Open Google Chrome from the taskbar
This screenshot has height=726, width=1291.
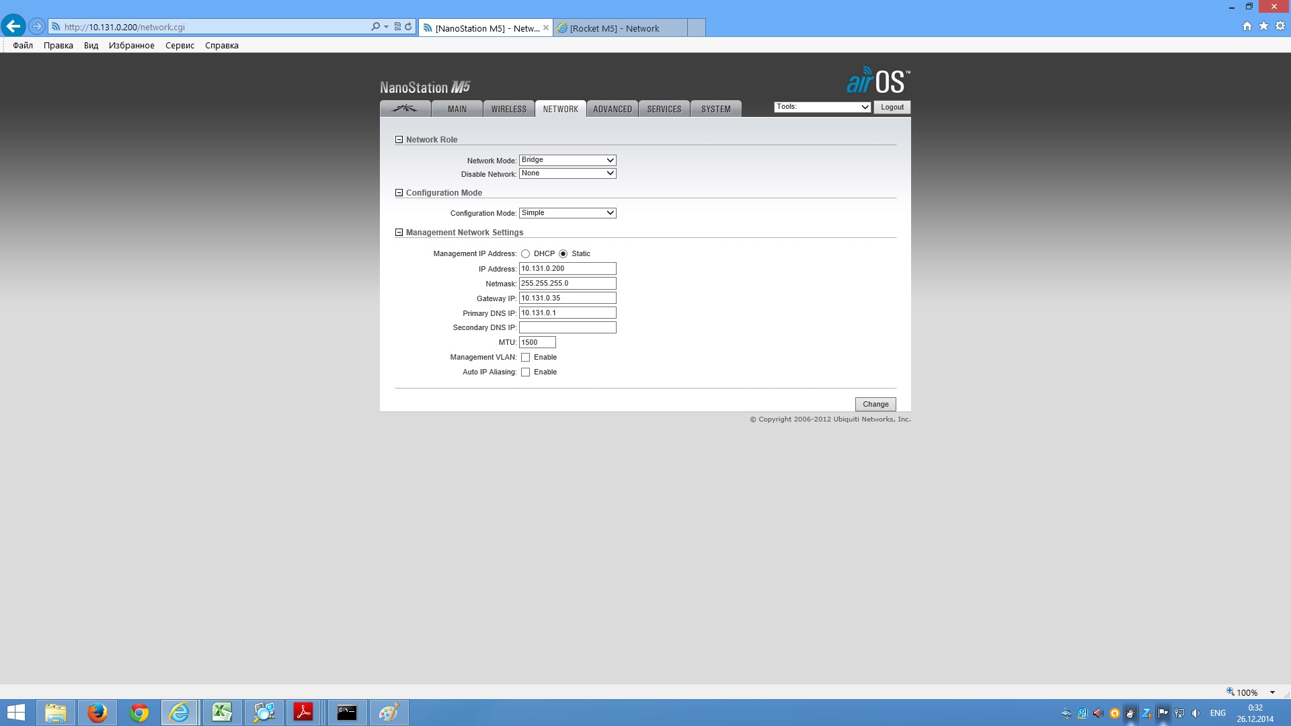[139, 713]
